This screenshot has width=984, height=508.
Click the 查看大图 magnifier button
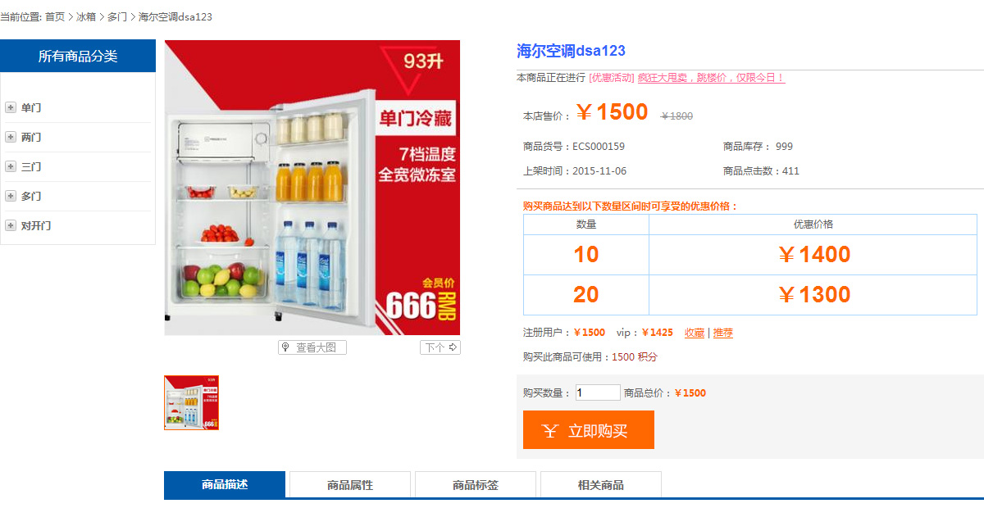[x=312, y=347]
